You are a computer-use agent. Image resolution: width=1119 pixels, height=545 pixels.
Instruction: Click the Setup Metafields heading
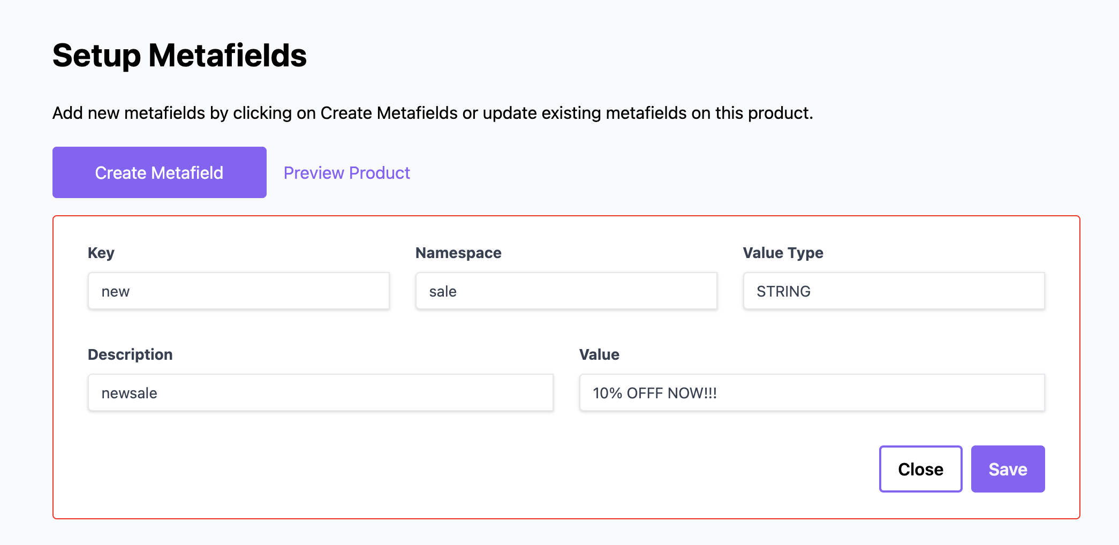[x=179, y=55]
